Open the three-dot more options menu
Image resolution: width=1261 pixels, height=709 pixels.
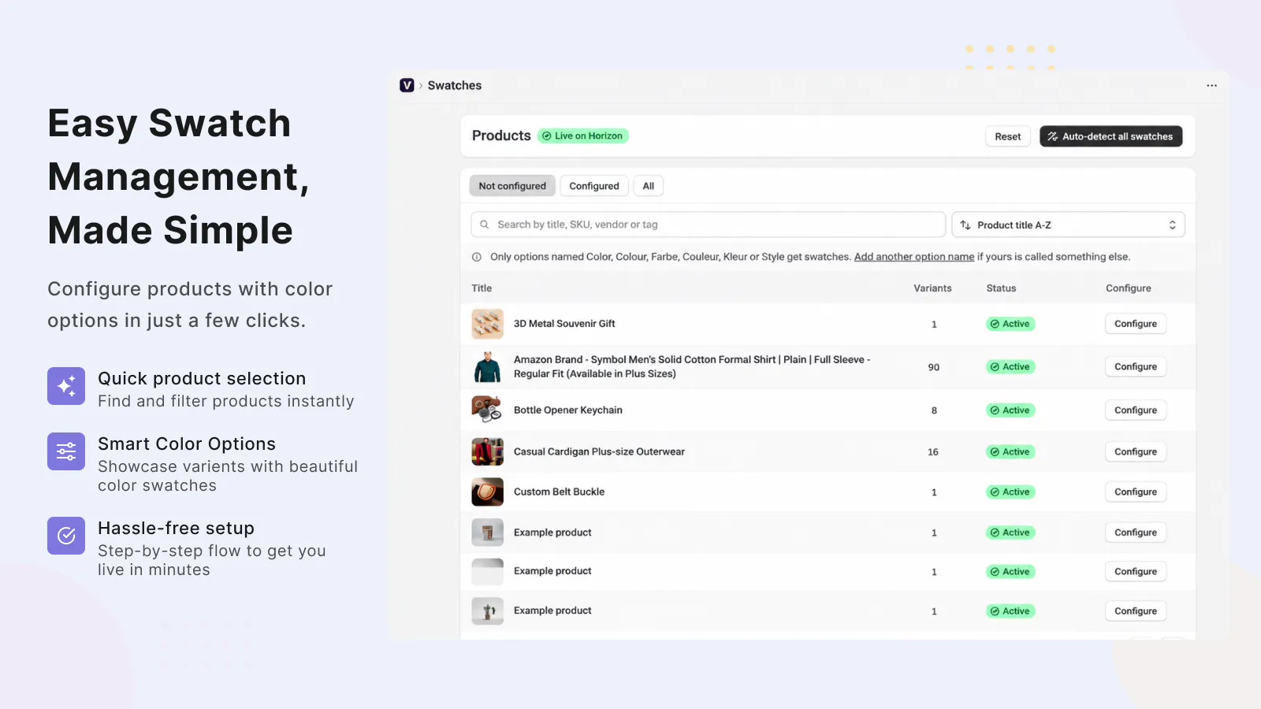coord(1211,86)
